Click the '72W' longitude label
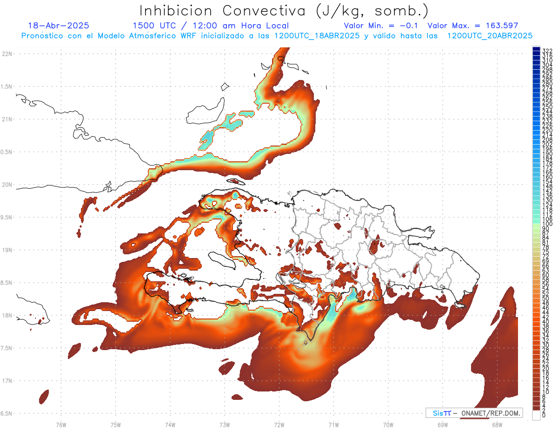The height and width of the screenshot is (431, 558). click(279, 424)
